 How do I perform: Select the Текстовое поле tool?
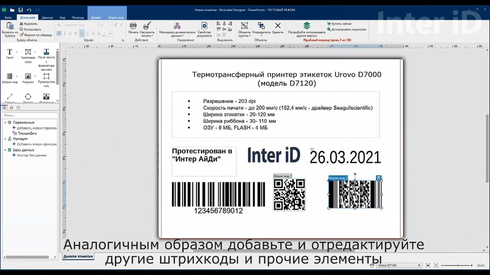tap(28, 56)
